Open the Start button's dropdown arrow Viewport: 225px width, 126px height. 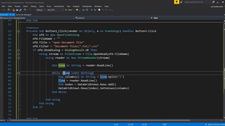[x=73, y=10]
